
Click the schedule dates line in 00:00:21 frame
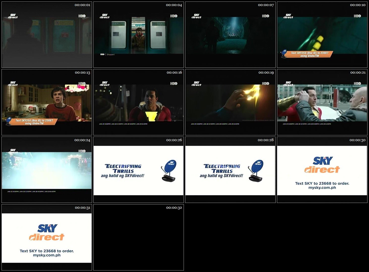pyautogui.click(x=307, y=124)
